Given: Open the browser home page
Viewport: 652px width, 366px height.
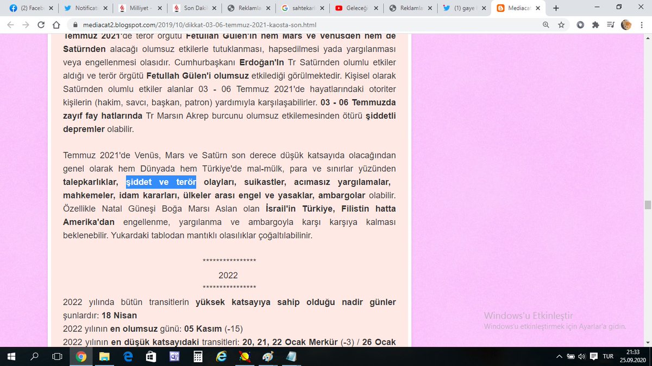Looking at the screenshot, I should tap(56, 25).
